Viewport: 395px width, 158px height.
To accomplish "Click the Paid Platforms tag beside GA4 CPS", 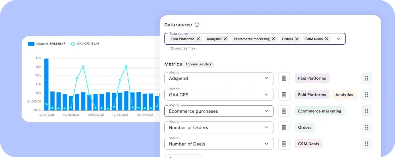I will click(312, 95).
